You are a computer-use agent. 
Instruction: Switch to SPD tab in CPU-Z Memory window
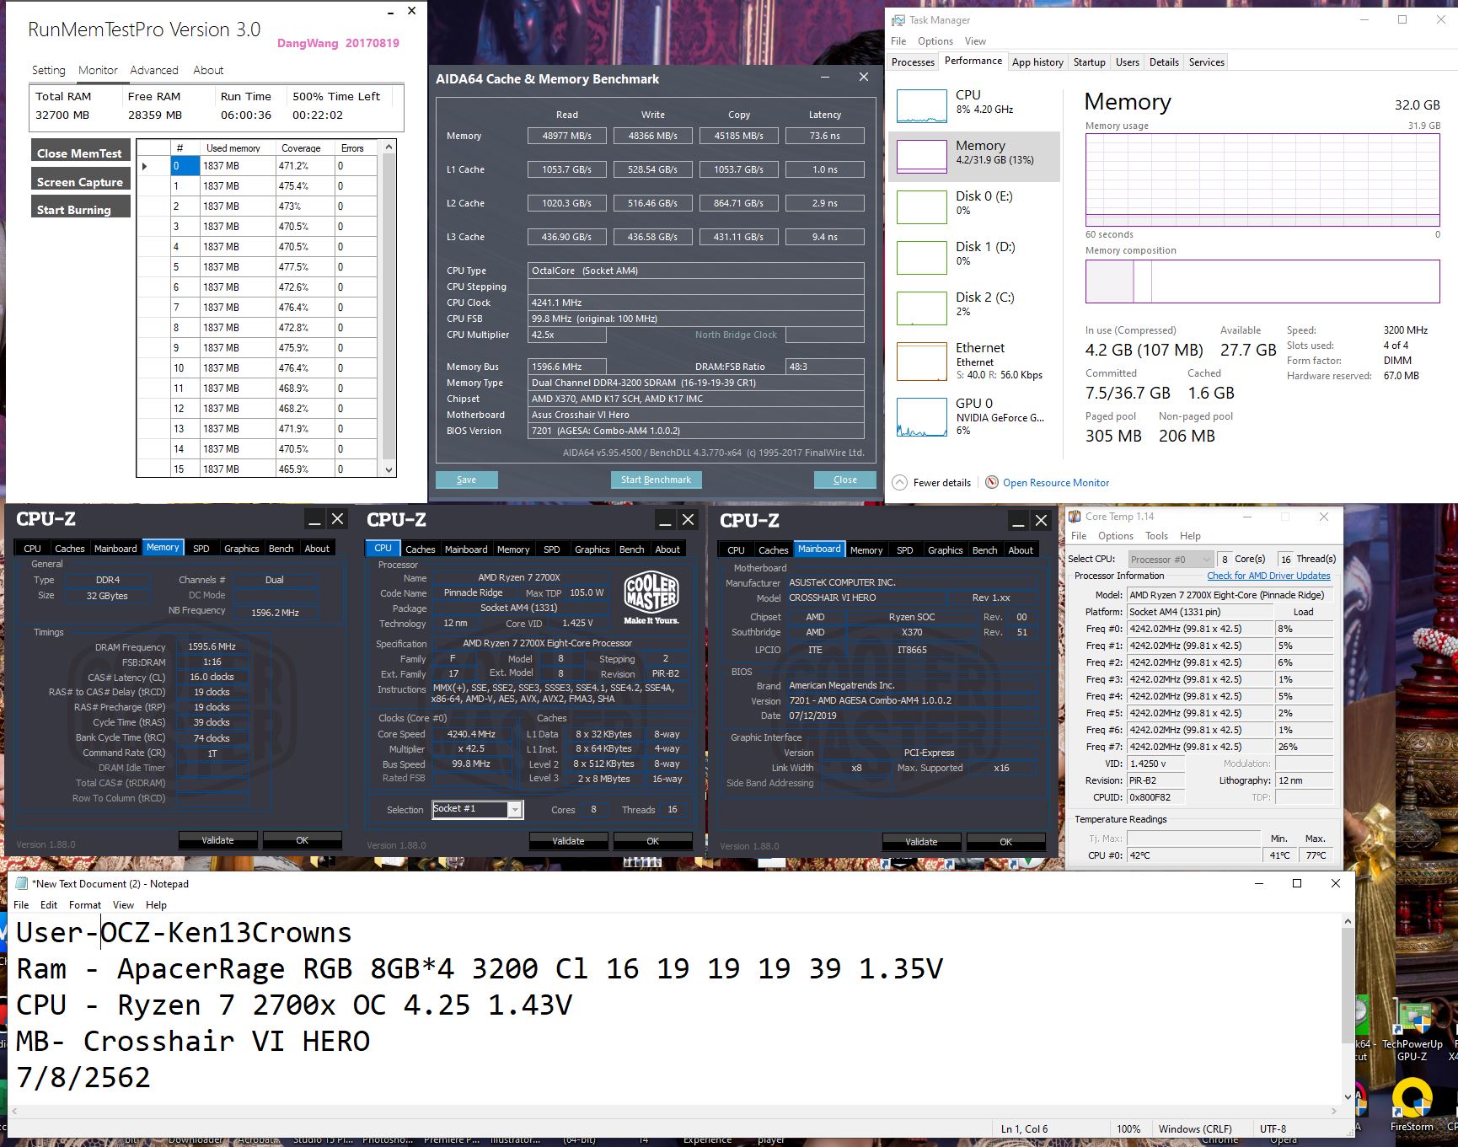pos(201,549)
